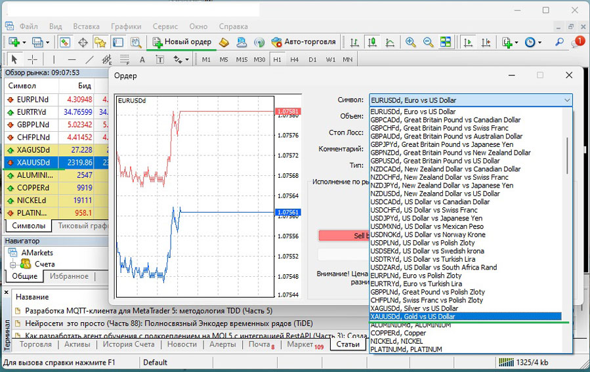Choose USDJPYd, US Dollar vs Japanese Yen
This screenshot has width=590, height=372.
[465, 218]
